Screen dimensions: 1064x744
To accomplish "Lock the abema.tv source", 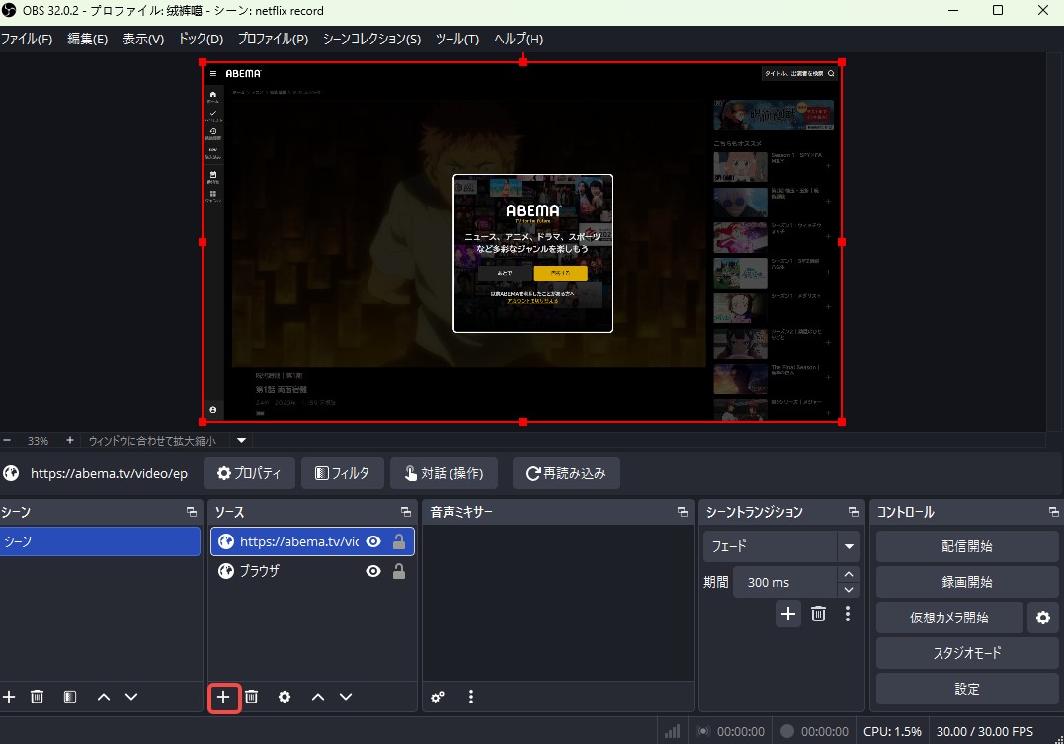I will click(x=398, y=541).
